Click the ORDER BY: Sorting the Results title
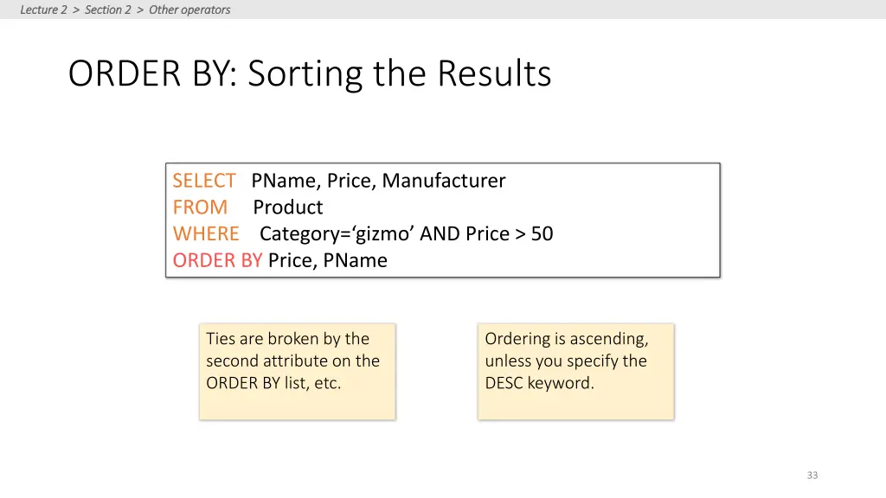Image resolution: width=886 pixels, height=498 pixels. click(310, 73)
